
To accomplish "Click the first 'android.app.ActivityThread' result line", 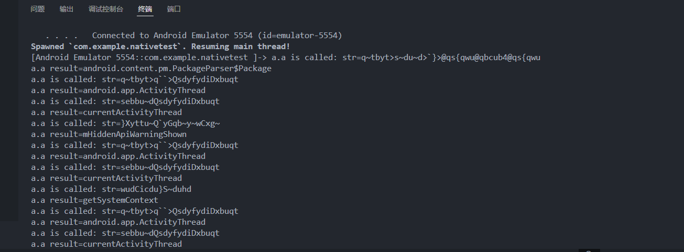I will 118,90.
